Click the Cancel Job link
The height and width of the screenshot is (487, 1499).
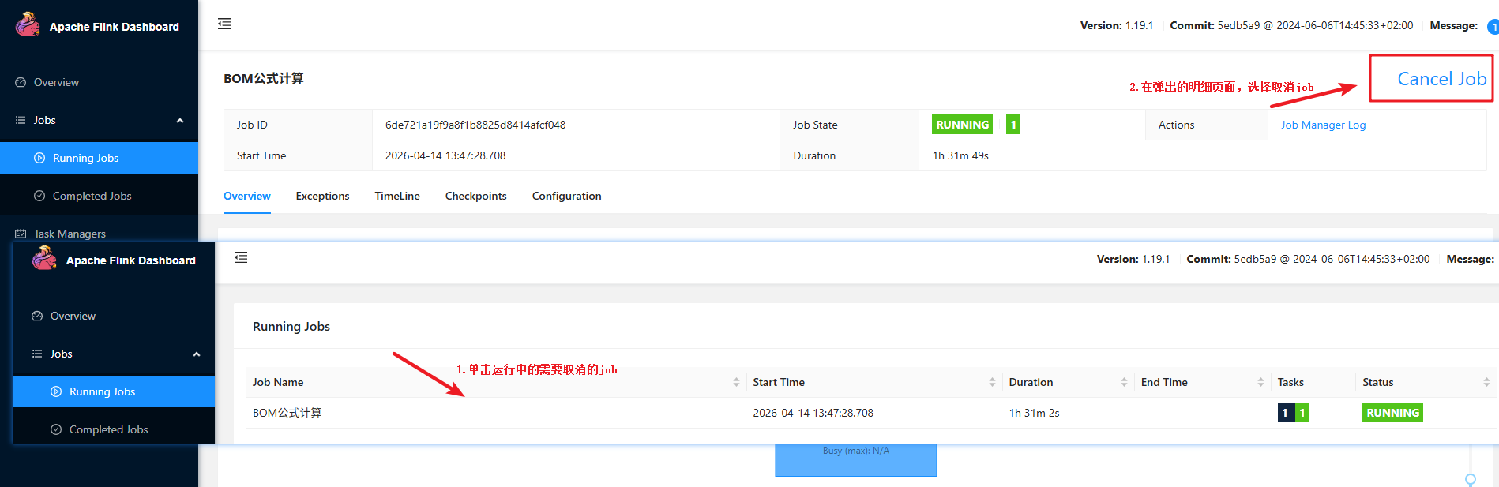1441,79
